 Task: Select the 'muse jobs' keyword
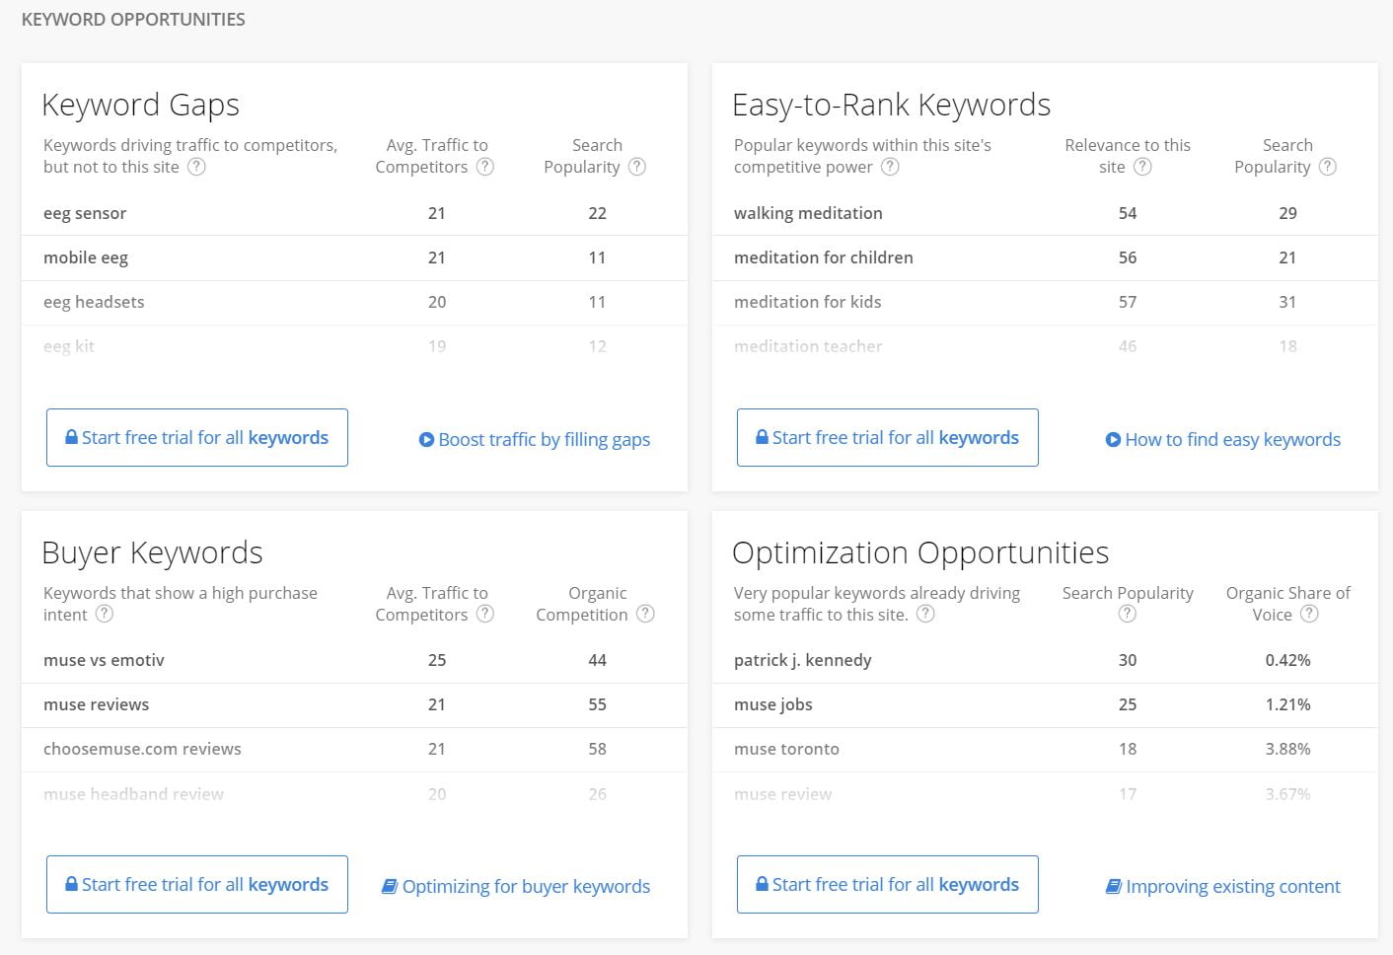[x=773, y=704]
